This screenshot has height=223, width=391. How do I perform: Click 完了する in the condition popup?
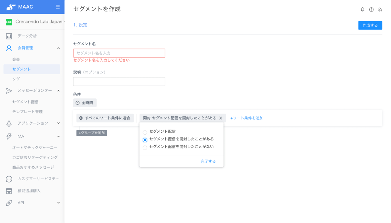coord(208,161)
